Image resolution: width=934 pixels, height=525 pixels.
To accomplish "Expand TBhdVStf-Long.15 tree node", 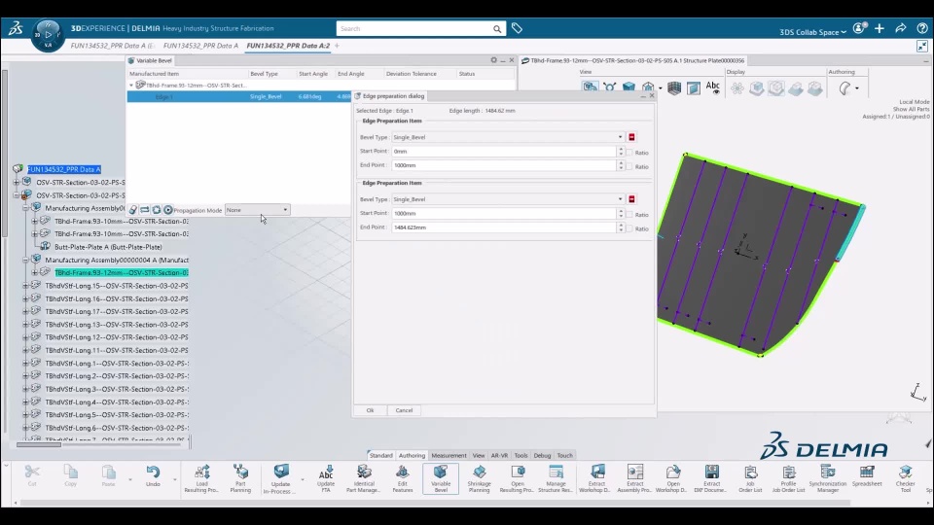I will point(25,286).
